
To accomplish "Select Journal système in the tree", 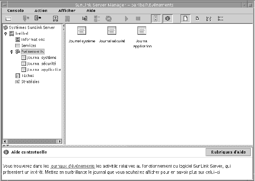I will point(42,57).
